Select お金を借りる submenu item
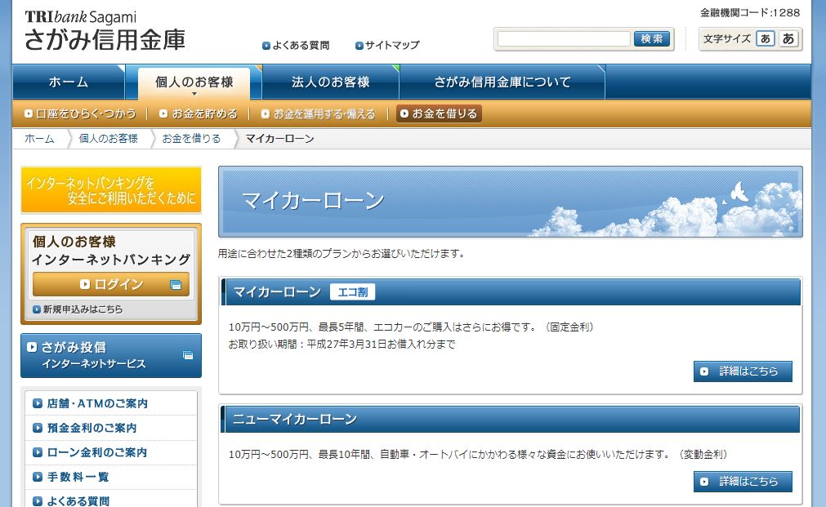Screen dimensions: 826x507 click(439, 113)
